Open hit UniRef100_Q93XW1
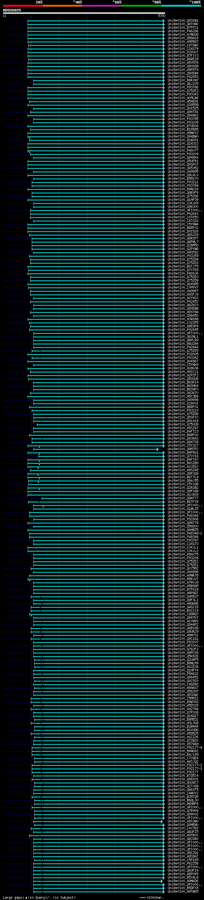This screenshot has height=900, width=204. click(x=183, y=21)
